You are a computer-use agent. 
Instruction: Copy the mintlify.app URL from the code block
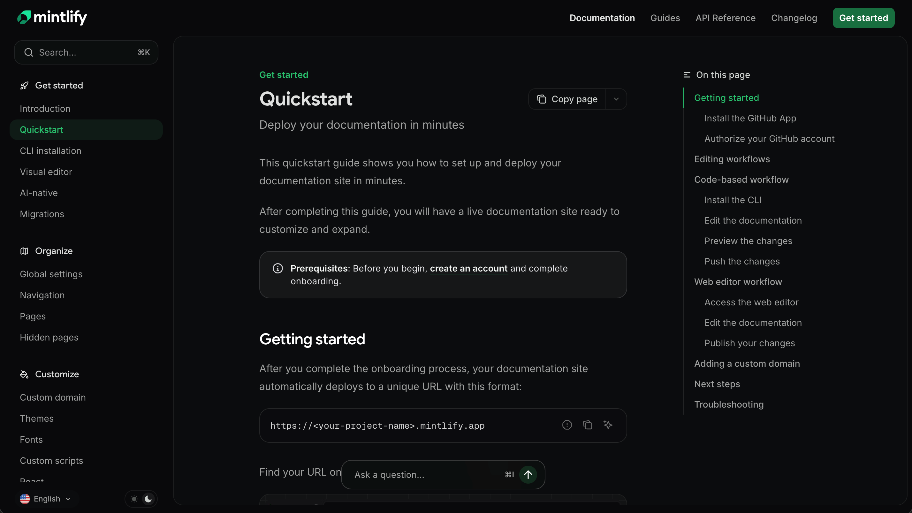coord(588,425)
